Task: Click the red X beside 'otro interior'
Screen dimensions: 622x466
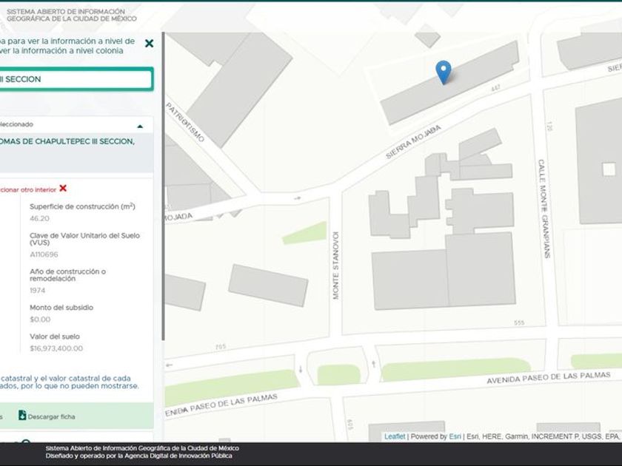Action: point(63,189)
